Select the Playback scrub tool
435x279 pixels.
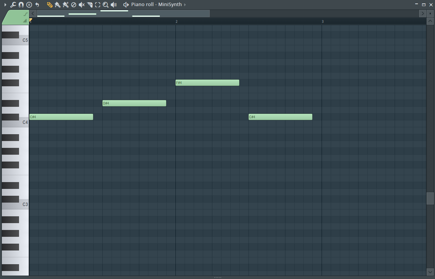tap(114, 5)
